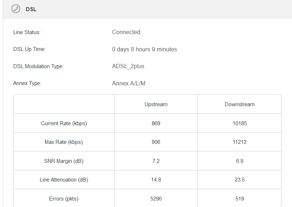This screenshot has height=207, width=292.
Task: Select the SNR Margin (dB) row label
Action: coord(64,161)
